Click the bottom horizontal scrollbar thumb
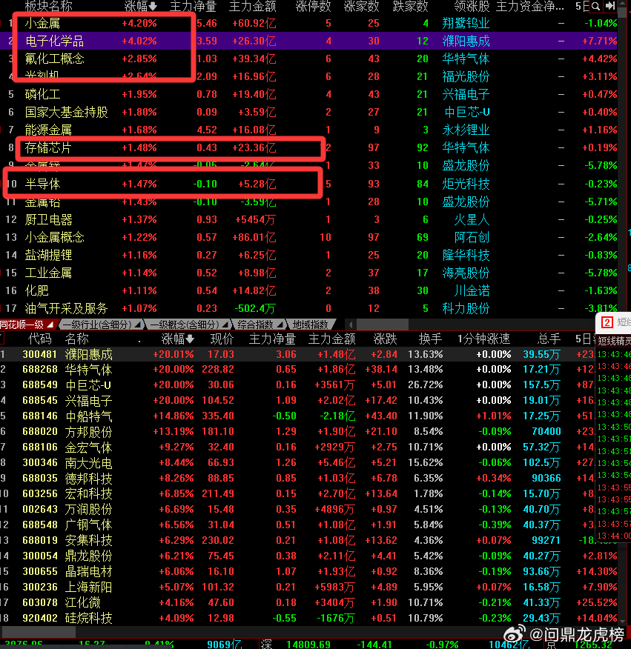The height and width of the screenshot is (649, 631). [39, 632]
